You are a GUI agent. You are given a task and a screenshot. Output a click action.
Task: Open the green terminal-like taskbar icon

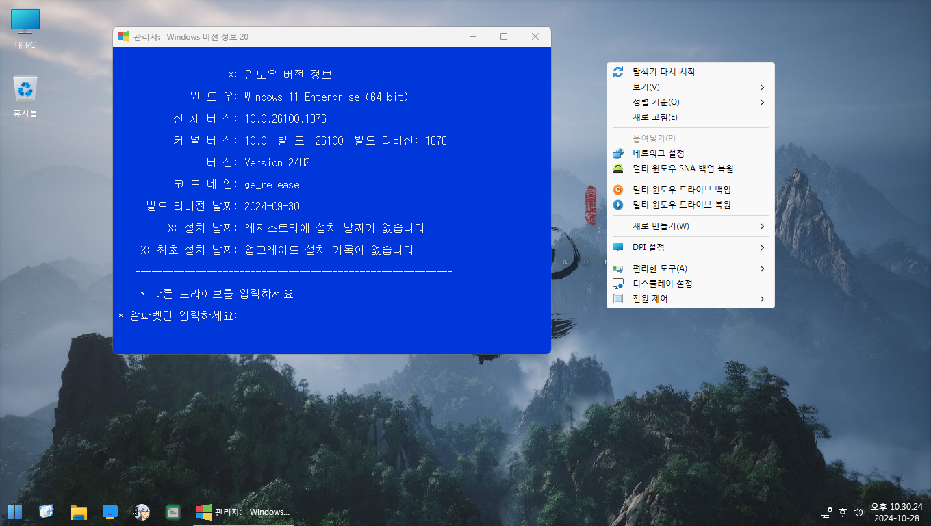pyautogui.click(x=173, y=512)
